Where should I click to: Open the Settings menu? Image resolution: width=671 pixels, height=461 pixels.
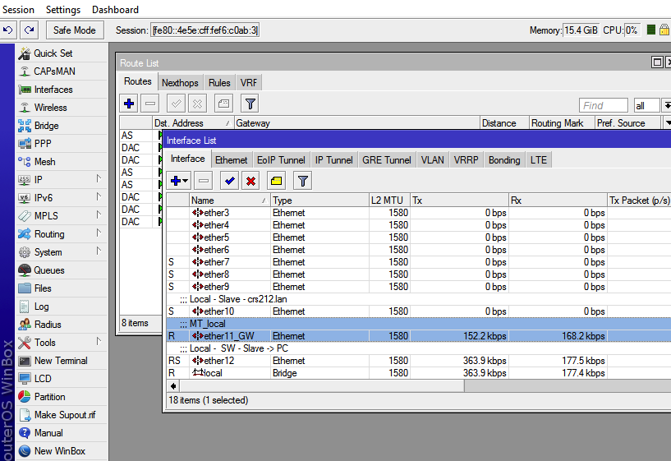click(x=63, y=10)
